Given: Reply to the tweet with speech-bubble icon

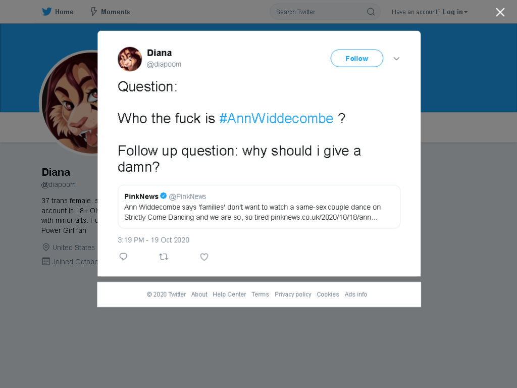Looking at the screenshot, I should 123,257.
